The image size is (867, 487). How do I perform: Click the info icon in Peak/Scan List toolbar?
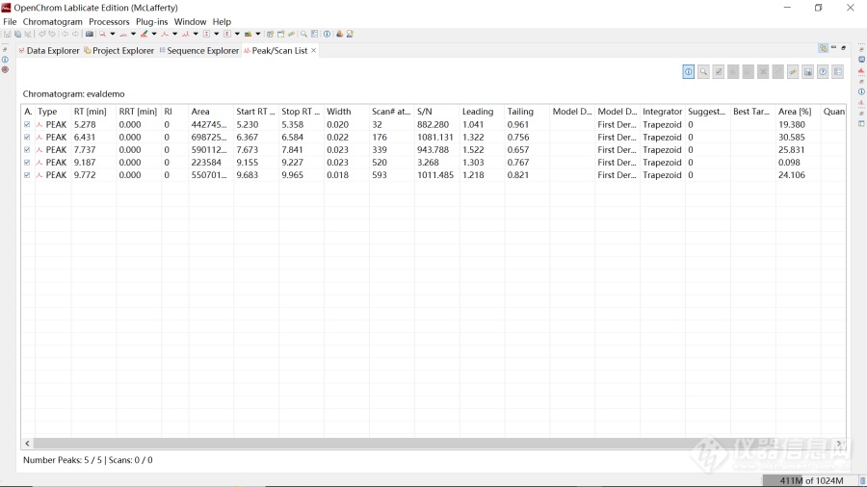[689, 72]
